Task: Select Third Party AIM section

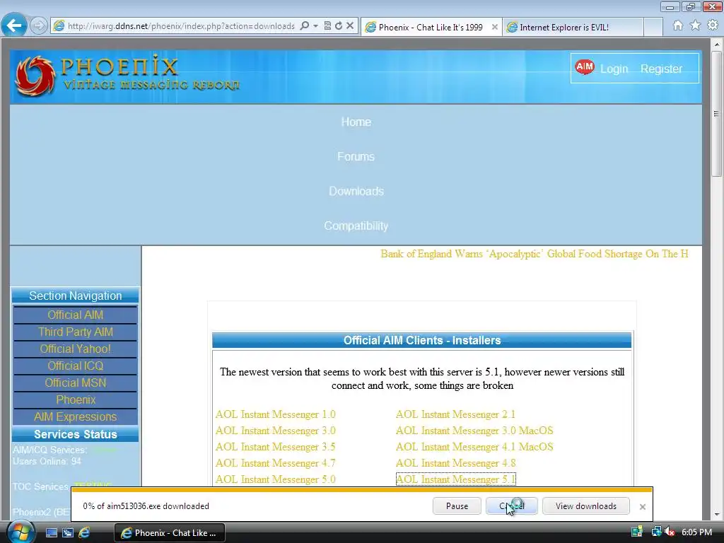Action: [75, 332]
